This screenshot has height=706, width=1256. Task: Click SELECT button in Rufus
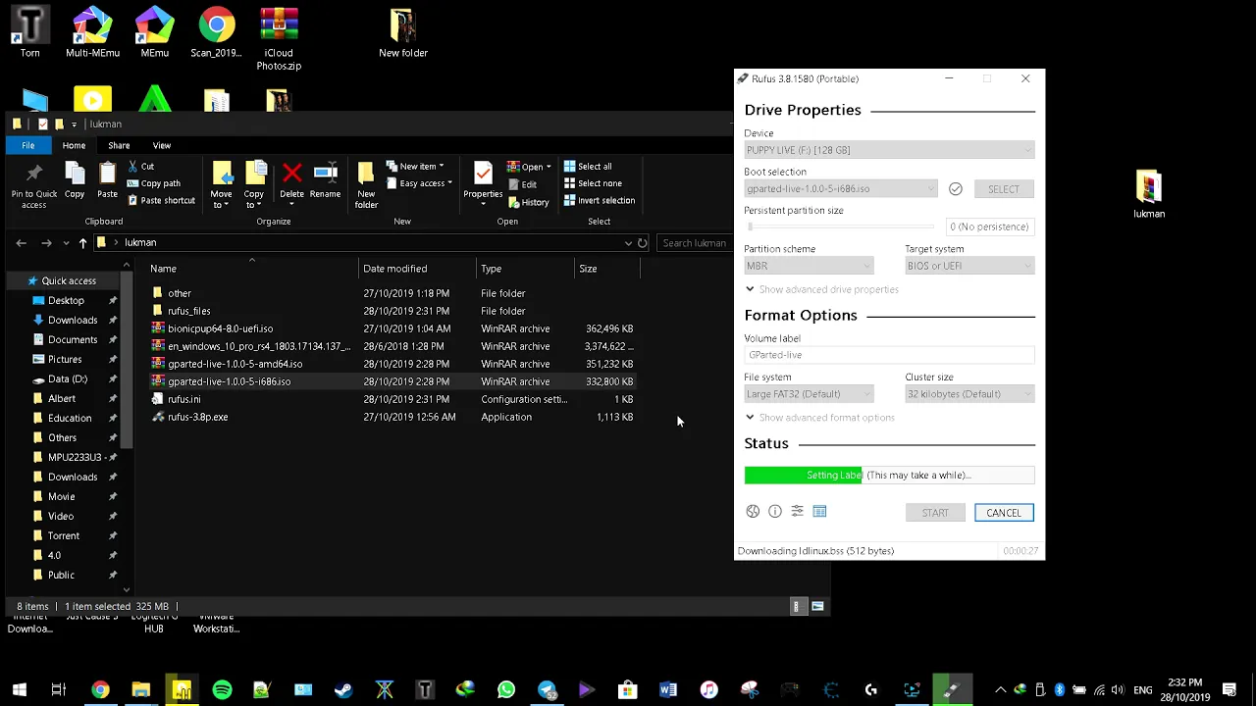tap(1004, 189)
